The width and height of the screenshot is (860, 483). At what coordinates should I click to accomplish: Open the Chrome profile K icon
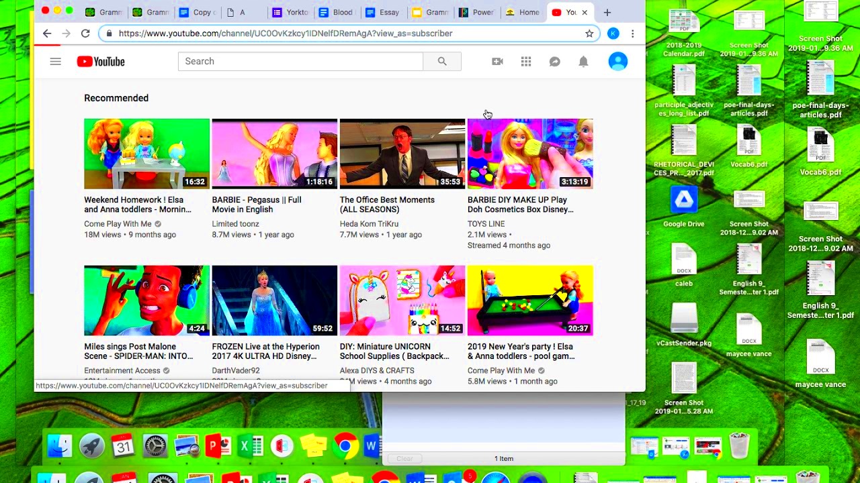tap(613, 33)
